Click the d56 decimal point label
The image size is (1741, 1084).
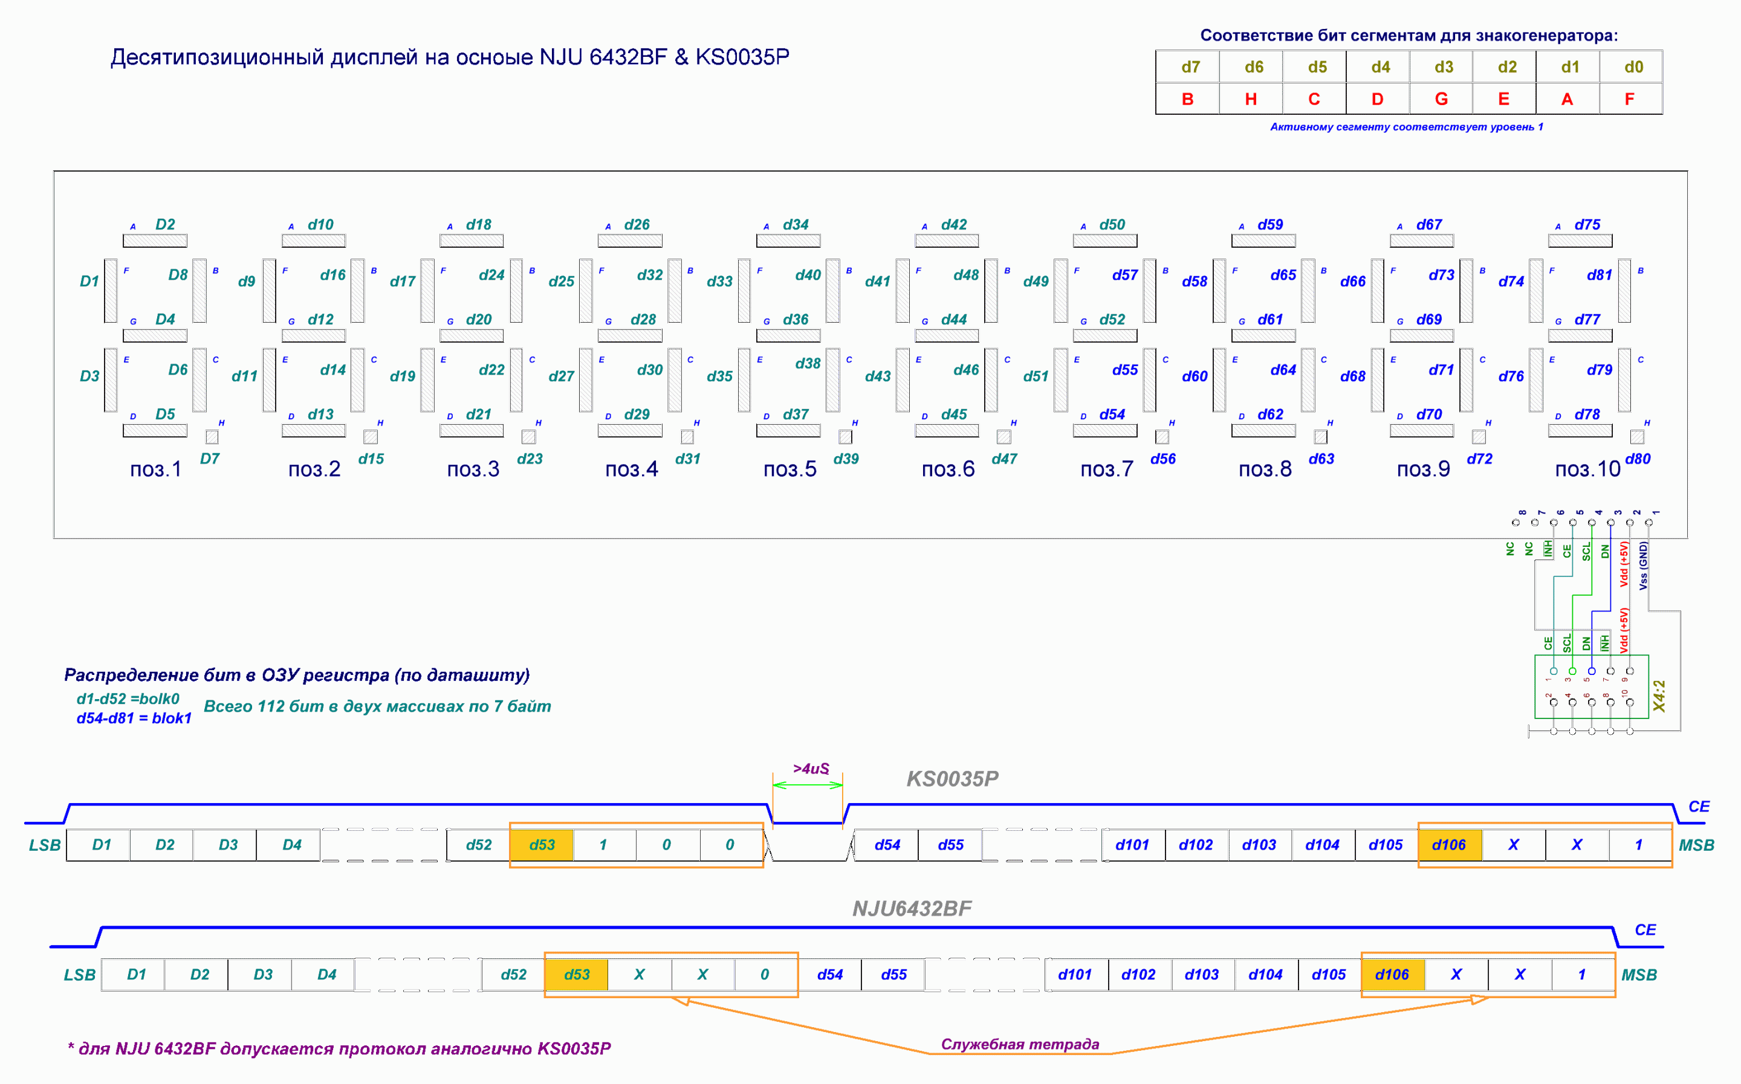coord(1163,459)
